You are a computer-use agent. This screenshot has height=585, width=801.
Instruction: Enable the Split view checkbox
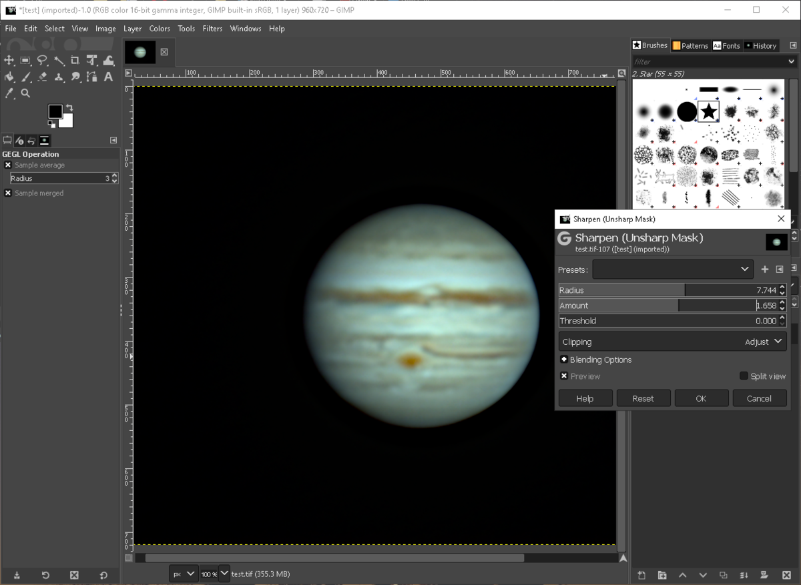pos(744,376)
